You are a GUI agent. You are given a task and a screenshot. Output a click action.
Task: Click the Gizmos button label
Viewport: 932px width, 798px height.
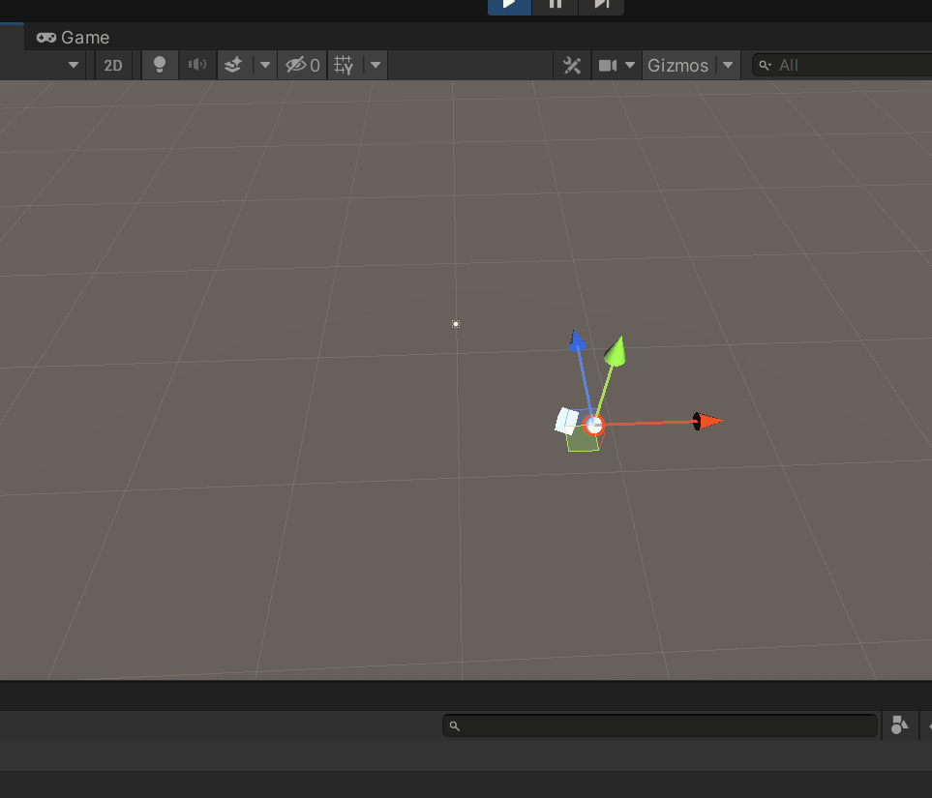coord(677,65)
